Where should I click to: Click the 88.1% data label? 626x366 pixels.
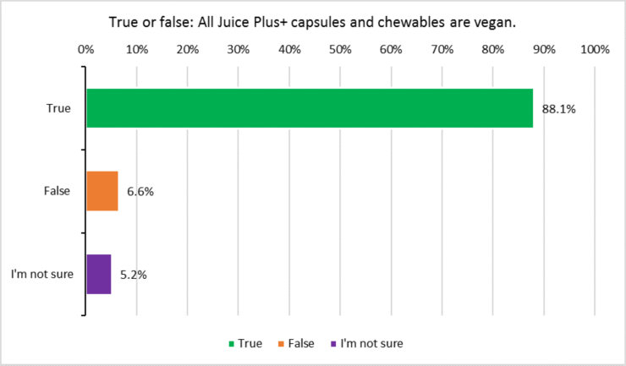(x=558, y=109)
